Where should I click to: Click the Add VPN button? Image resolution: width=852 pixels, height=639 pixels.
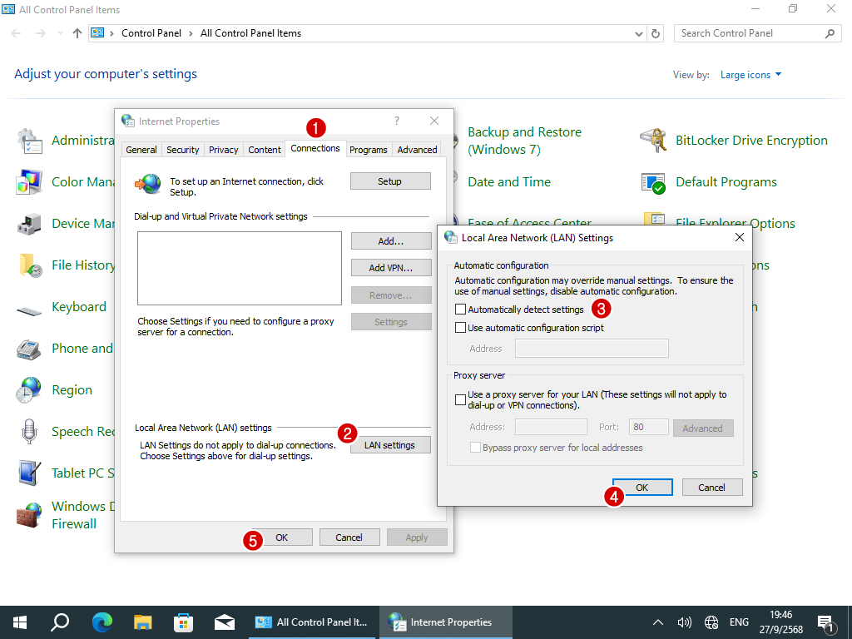pos(390,268)
